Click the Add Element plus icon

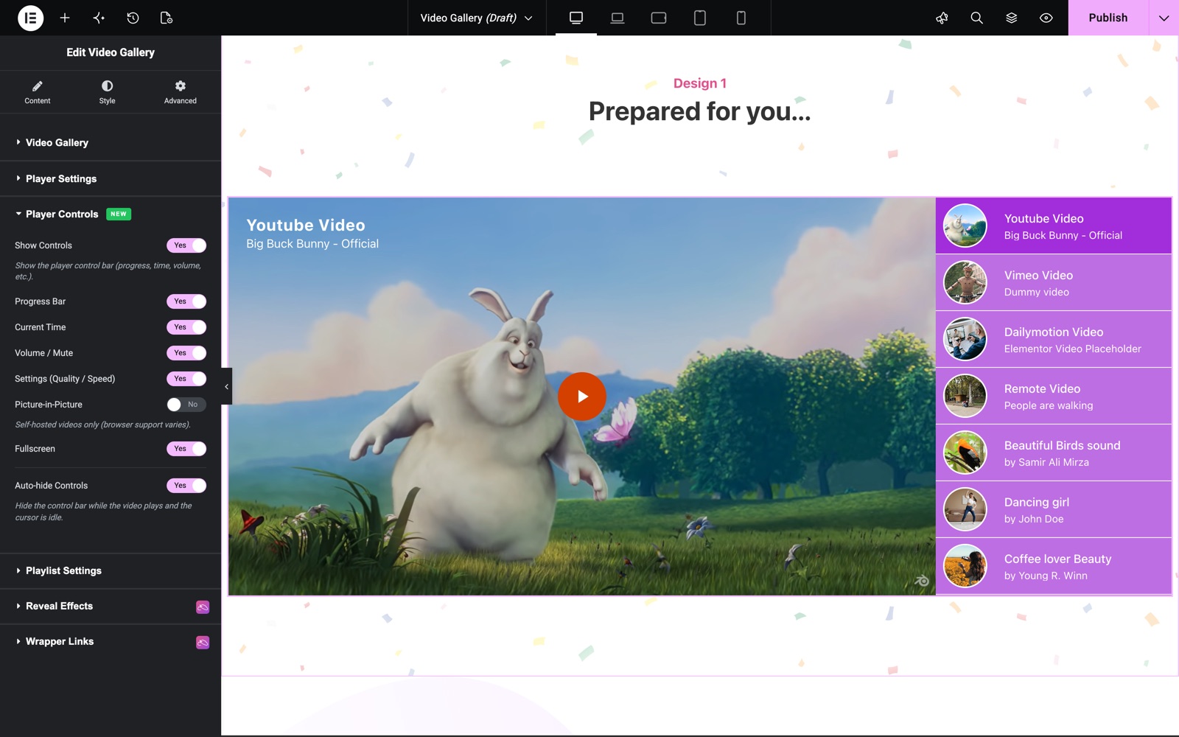click(x=65, y=18)
